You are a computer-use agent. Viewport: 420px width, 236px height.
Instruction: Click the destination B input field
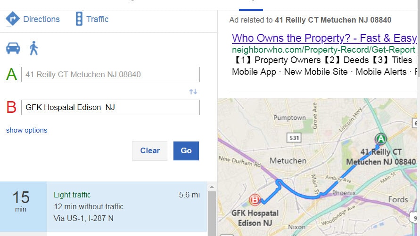point(110,108)
